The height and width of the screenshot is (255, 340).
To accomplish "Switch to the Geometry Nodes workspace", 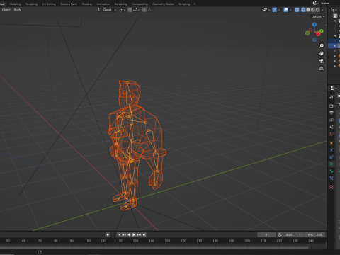I will (x=163, y=4).
